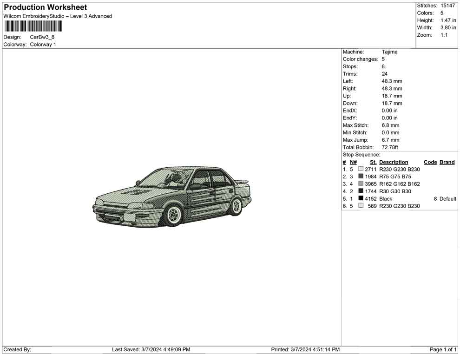Click the Code column header

(430, 162)
